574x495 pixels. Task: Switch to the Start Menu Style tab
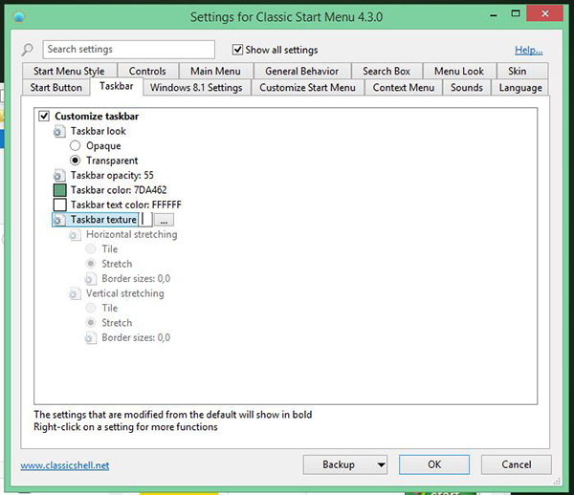69,71
